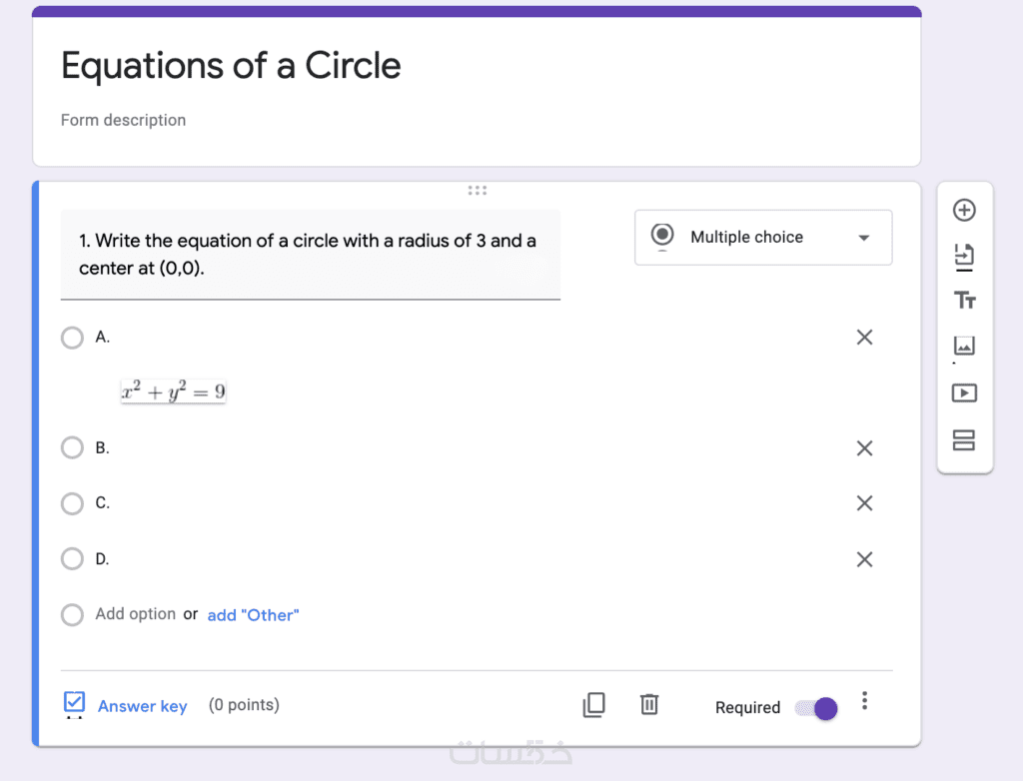The width and height of the screenshot is (1023, 781).
Task: Delete the question using trash icon
Action: [x=649, y=705]
